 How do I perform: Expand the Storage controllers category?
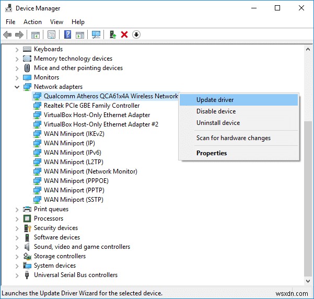[17, 257]
